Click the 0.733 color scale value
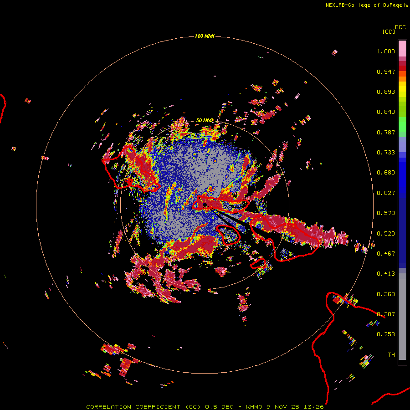 pos(386,153)
